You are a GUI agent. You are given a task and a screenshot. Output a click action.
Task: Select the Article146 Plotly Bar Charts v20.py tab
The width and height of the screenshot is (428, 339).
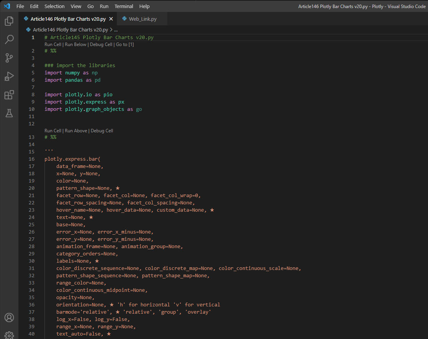(68, 19)
